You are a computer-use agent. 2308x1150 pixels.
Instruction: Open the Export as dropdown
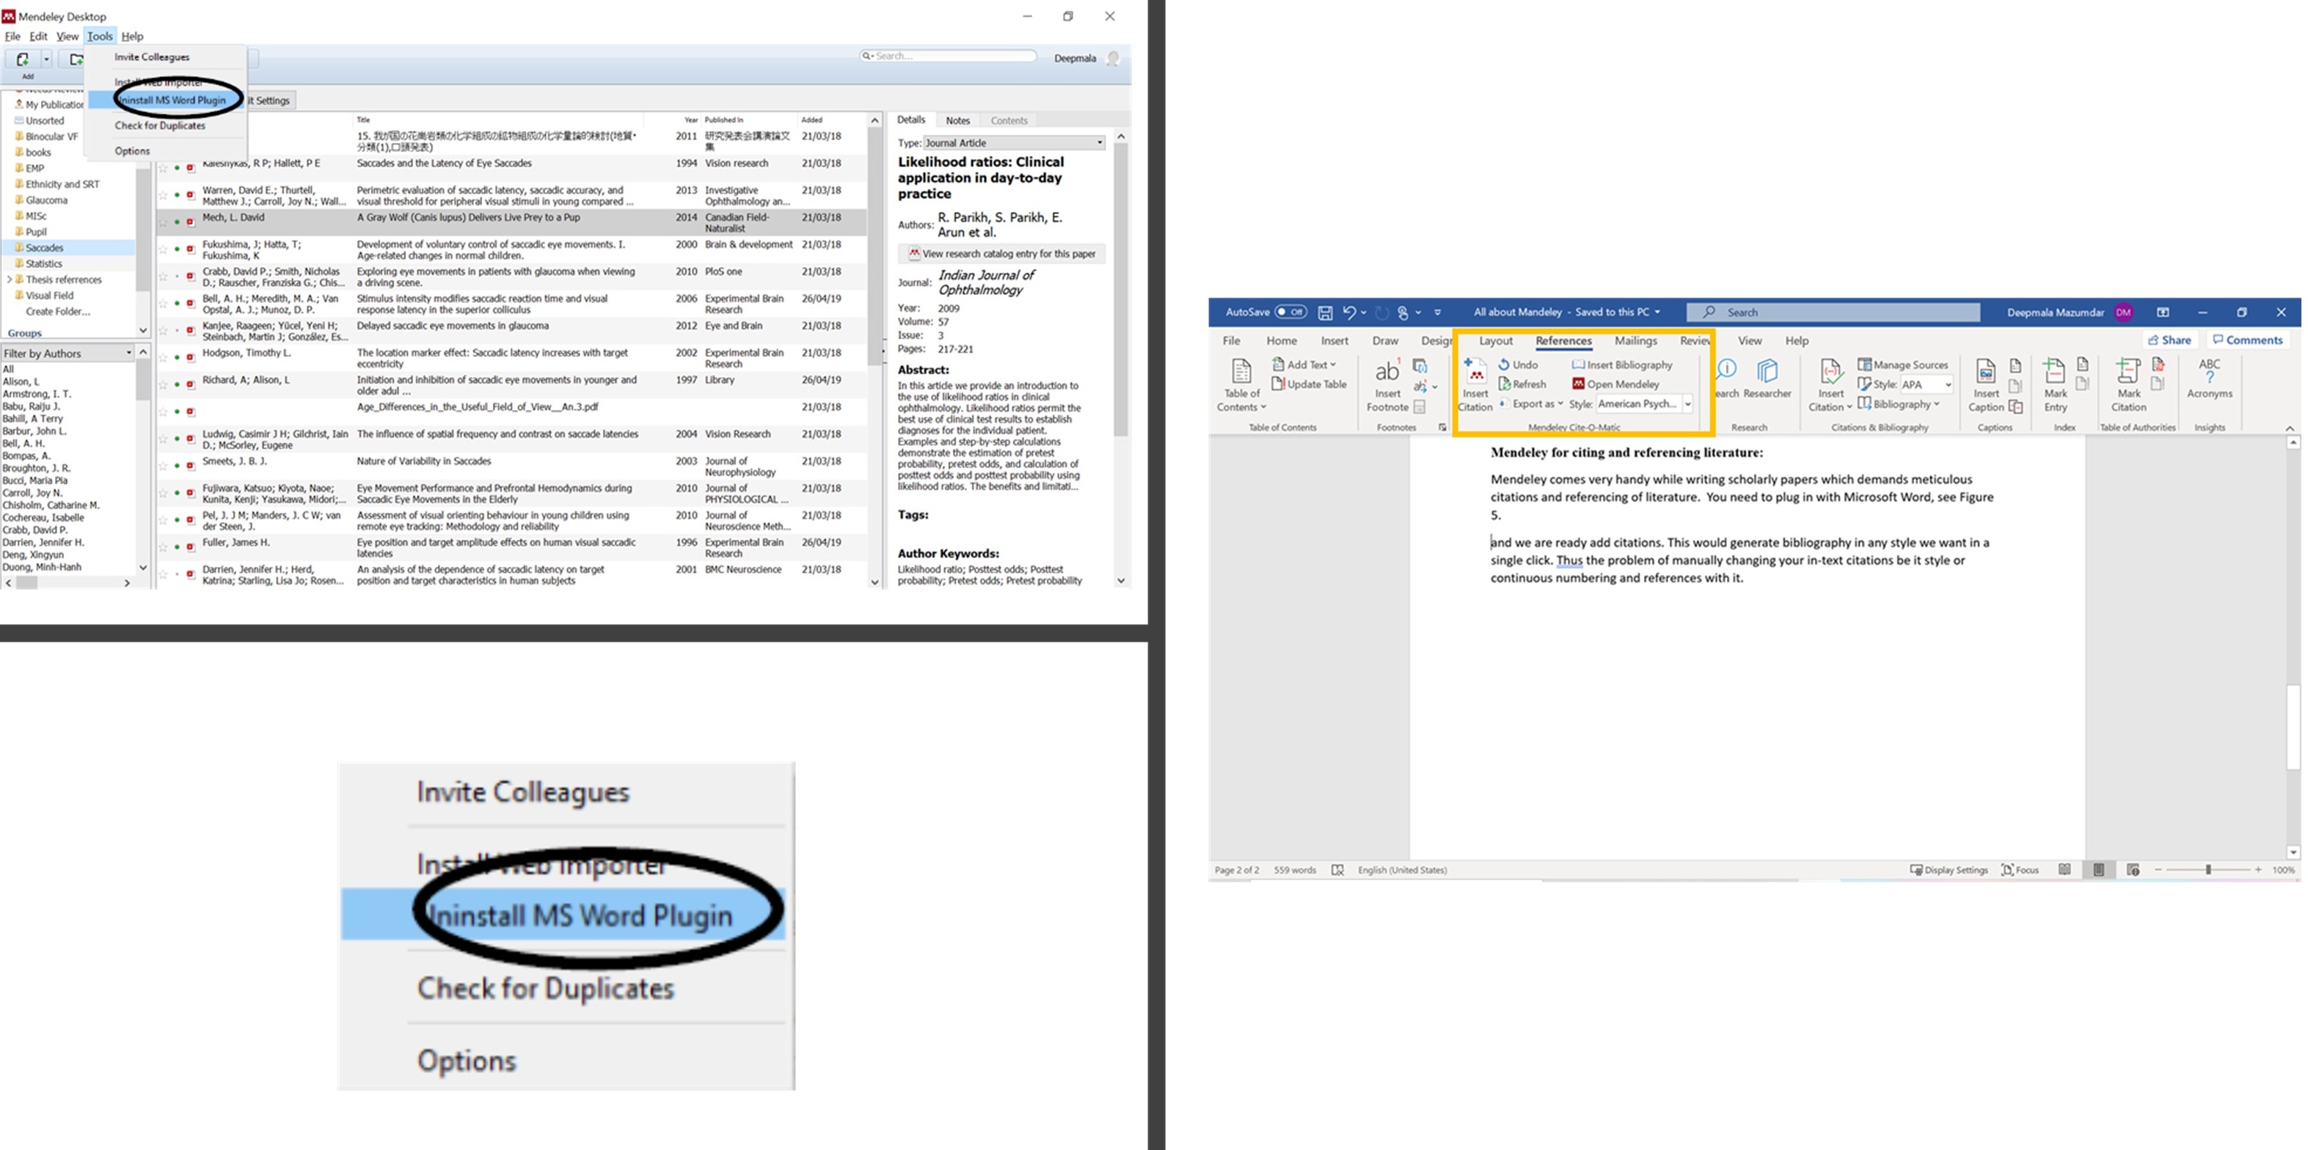pos(1532,404)
